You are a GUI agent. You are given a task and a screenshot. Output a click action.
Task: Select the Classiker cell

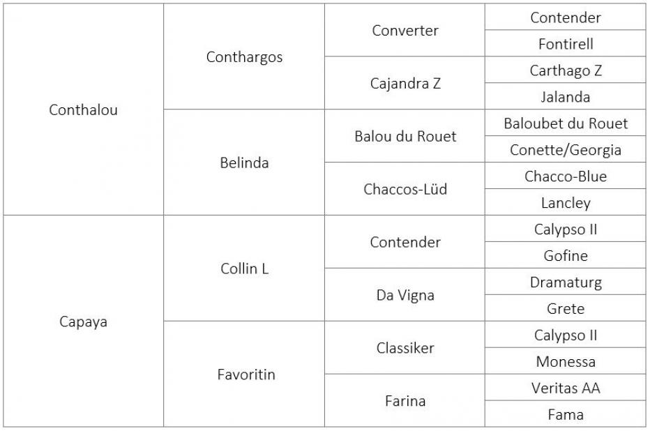click(405, 348)
